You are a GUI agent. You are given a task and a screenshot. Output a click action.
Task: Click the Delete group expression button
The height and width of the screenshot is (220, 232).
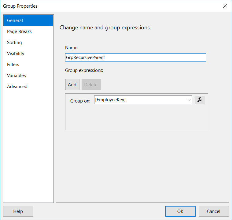[x=91, y=84]
